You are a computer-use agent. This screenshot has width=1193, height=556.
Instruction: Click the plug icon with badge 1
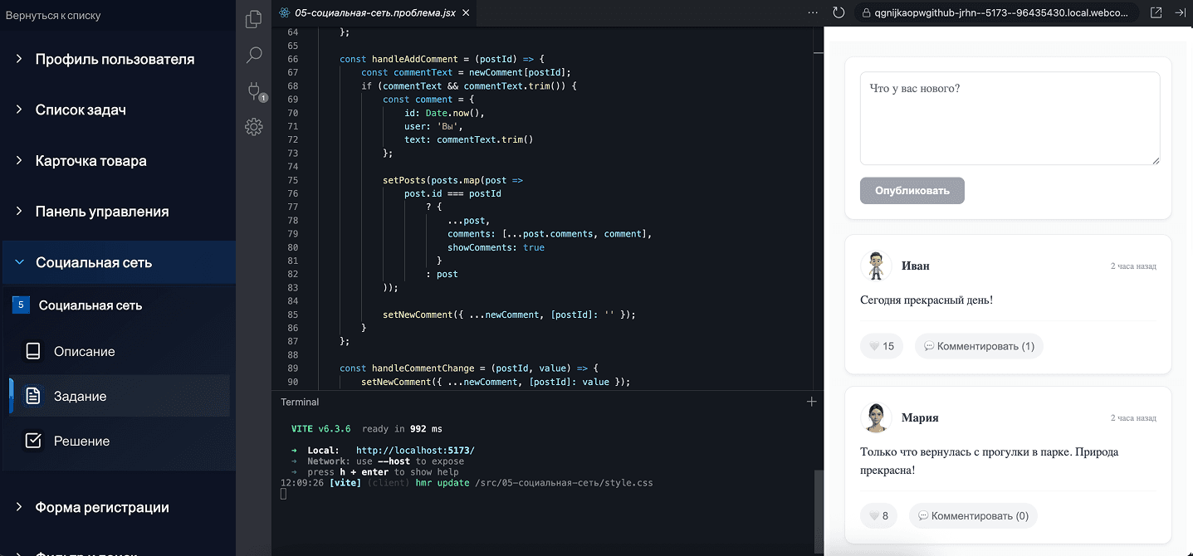pos(254,91)
